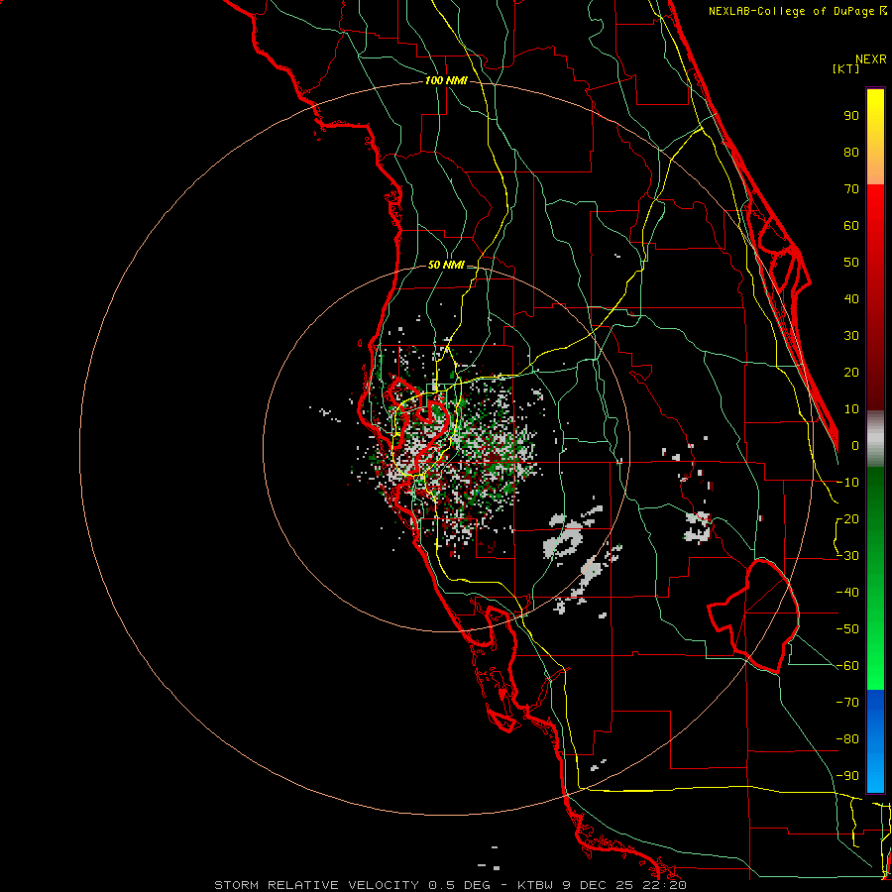Select the -10 value on velocity scale
This screenshot has height=892, width=892.
[847, 483]
